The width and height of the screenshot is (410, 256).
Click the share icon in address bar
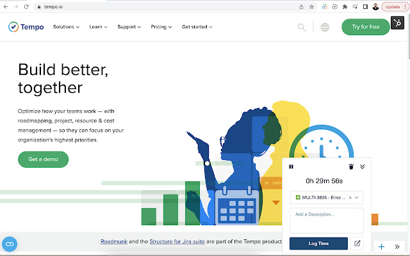click(x=301, y=7)
